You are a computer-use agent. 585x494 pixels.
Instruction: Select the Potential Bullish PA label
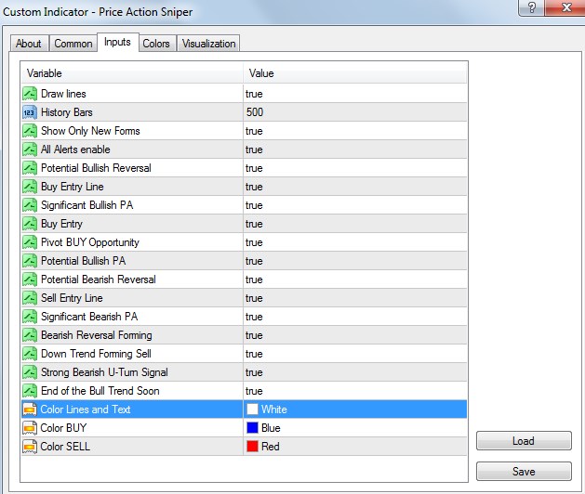pos(83,261)
